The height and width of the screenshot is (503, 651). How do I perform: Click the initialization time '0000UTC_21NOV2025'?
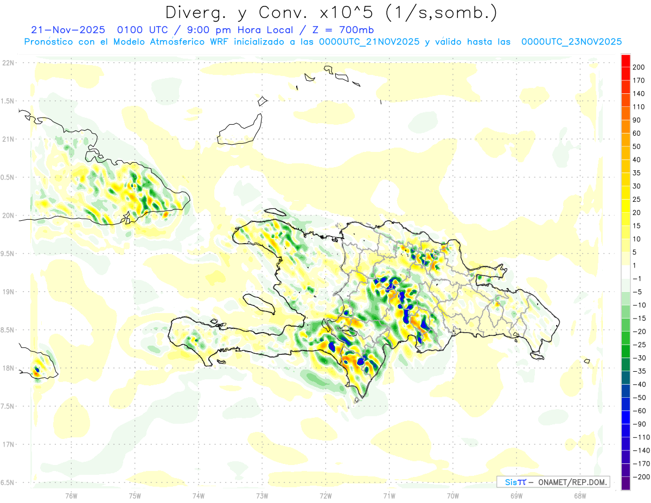tap(369, 42)
